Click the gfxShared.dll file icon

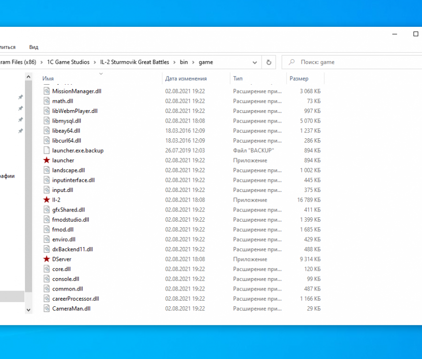click(46, 210)
